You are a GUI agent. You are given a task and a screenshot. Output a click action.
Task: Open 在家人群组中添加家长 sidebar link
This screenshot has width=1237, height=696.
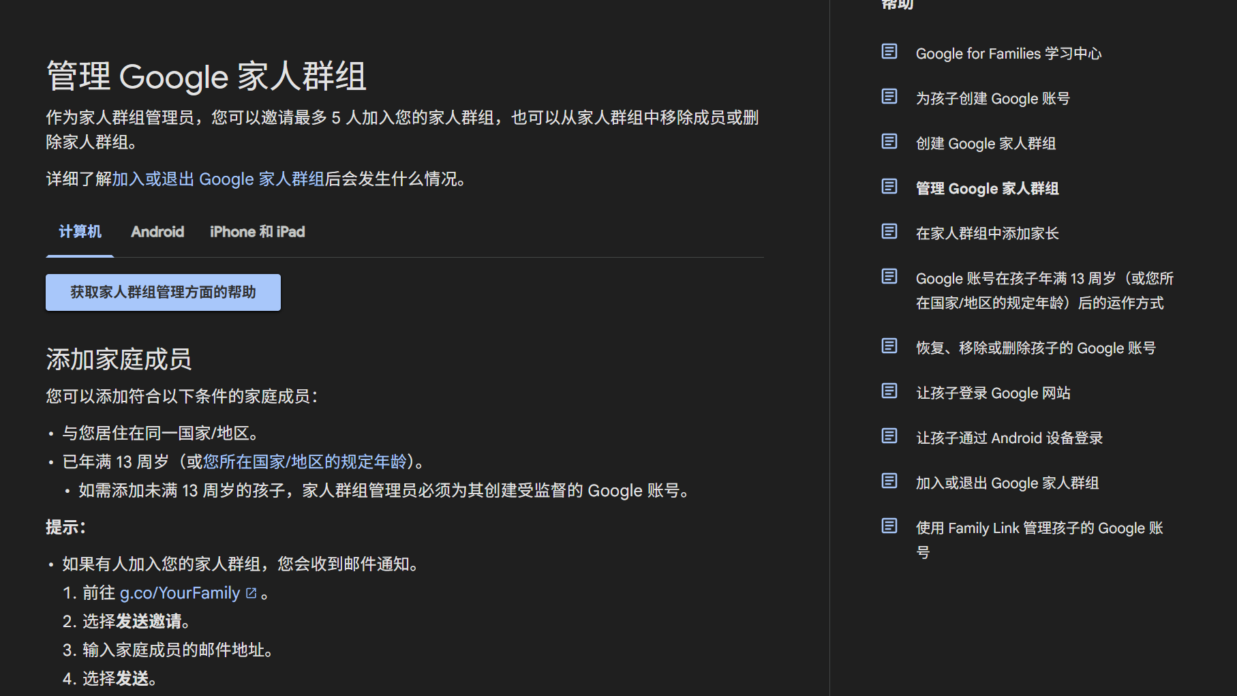[987, 234]
